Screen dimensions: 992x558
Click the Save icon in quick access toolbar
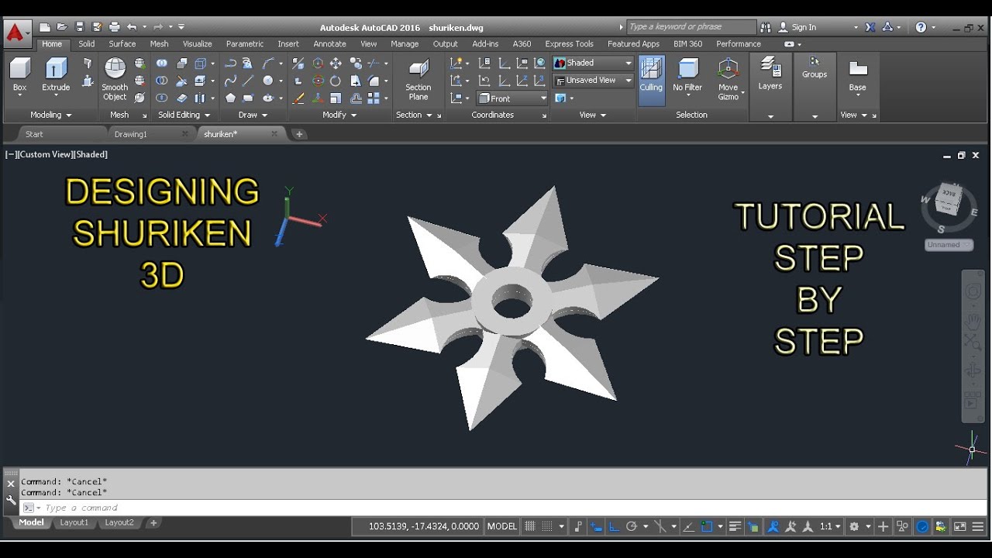click(79, 27)
